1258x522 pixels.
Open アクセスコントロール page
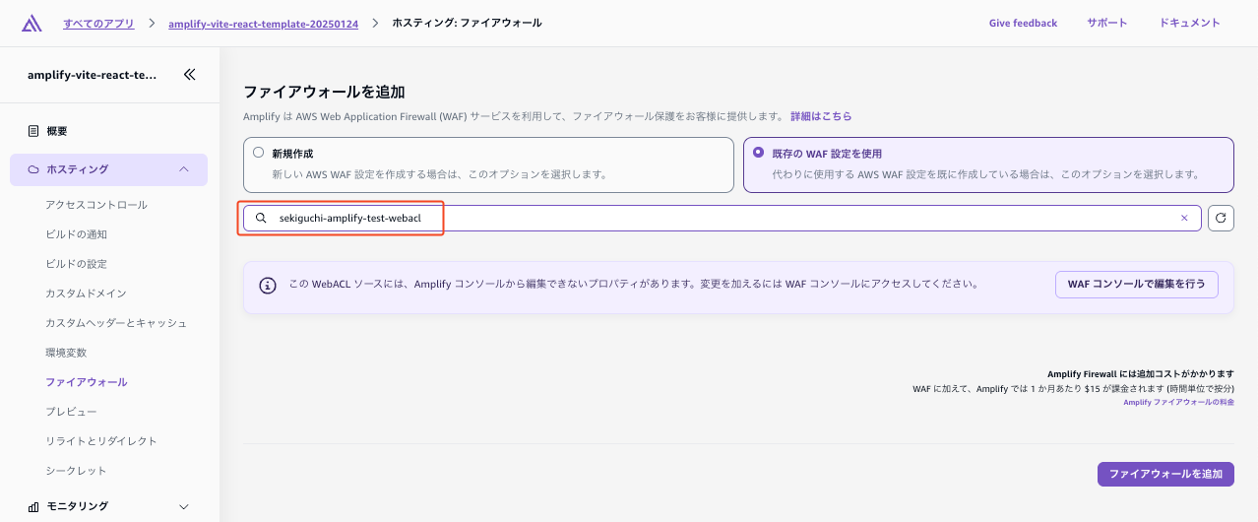tap(96, 205)
